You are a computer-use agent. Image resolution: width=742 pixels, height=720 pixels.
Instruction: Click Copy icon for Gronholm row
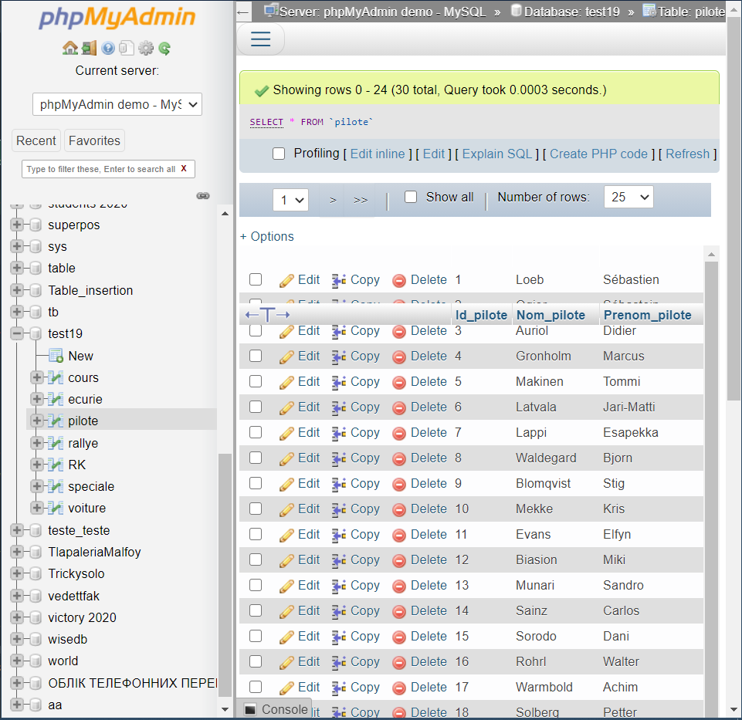point(339,357)
